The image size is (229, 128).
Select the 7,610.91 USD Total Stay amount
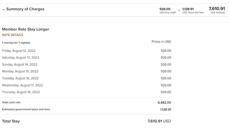[x=159, y=121]
